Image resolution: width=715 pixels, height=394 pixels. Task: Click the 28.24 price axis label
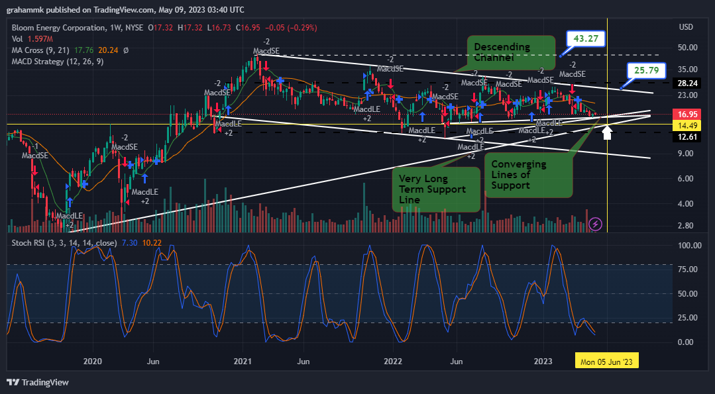[687, 83]
